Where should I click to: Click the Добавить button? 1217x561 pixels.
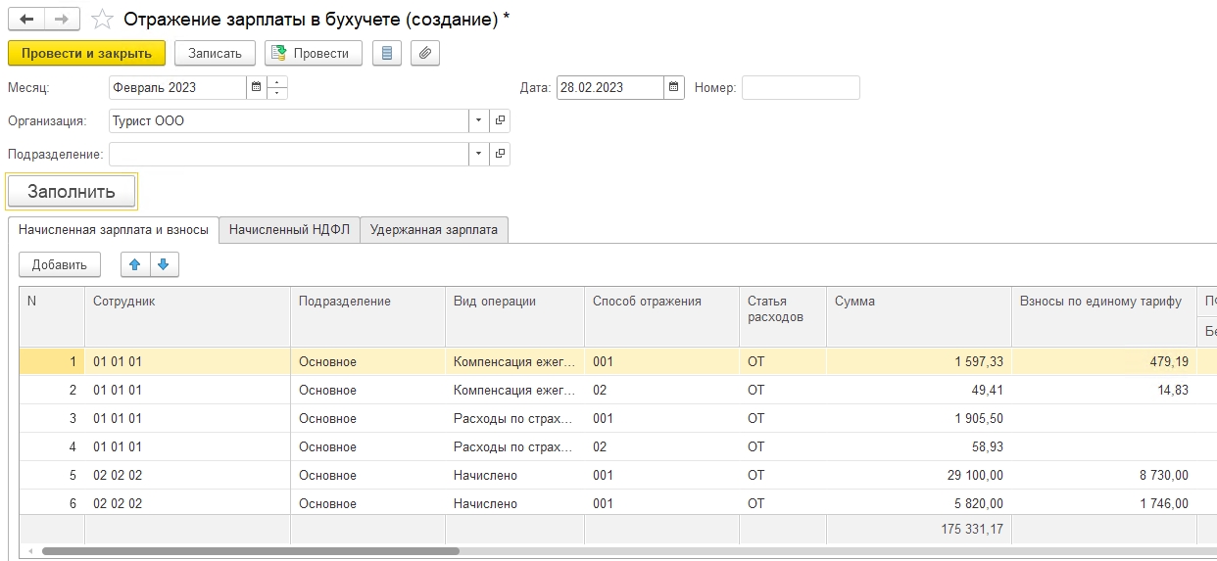(x=59, y=264)
